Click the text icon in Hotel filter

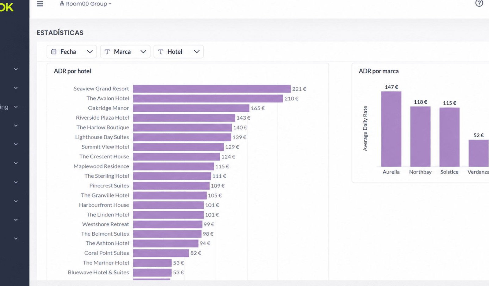pos(161,52)
